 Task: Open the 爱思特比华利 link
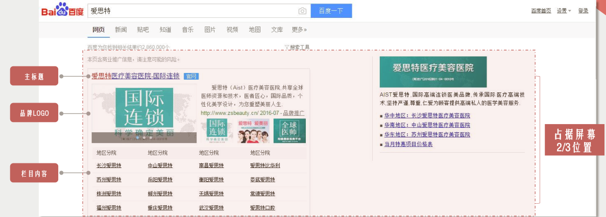coord(265,165)
